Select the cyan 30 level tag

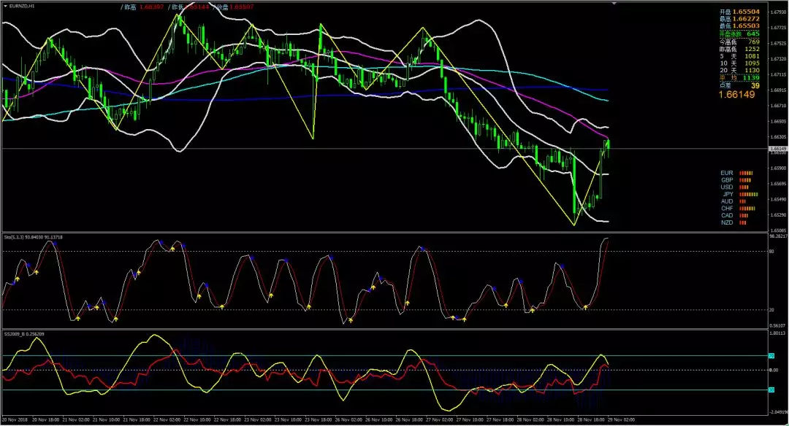coord(771,390)
